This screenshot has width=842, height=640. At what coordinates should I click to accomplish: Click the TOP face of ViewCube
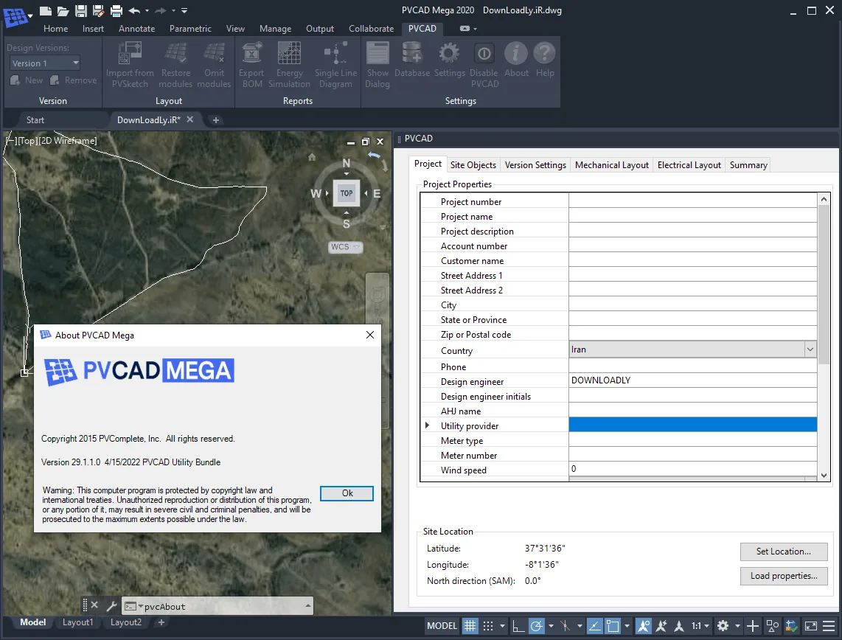347,193
